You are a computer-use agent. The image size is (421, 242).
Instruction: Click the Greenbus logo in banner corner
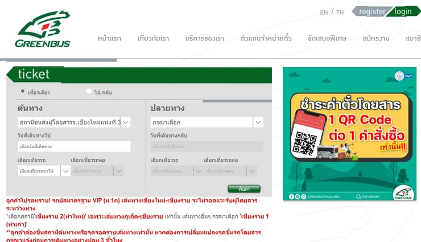(x=403, y=193)
